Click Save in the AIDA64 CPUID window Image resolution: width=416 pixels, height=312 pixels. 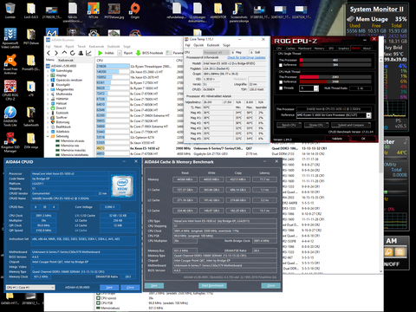[x=109, y=288]
